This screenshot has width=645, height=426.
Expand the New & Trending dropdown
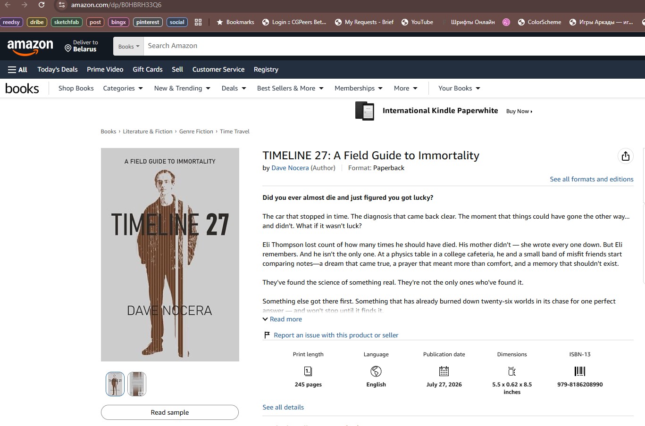click(182, 88)
